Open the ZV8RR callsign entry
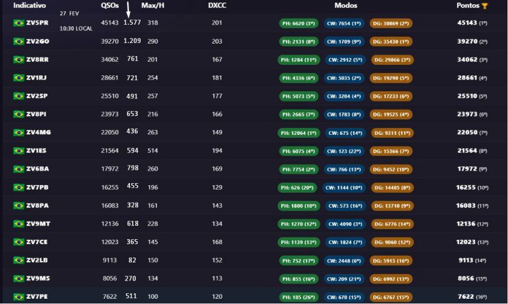Image resolution: width=508 pixels, height=304 pixels. 37,60
